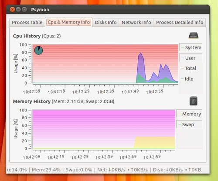This screenshot has width=218, height=181.
Task: Toggle the System series in the CPU legend
Action: point(191,47)
